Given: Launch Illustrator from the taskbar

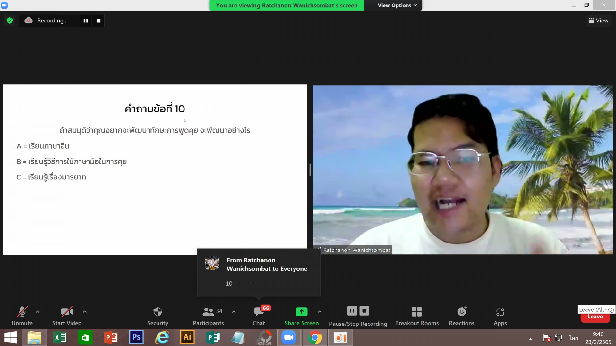Looking at the screenshot, I should (187, 337).
